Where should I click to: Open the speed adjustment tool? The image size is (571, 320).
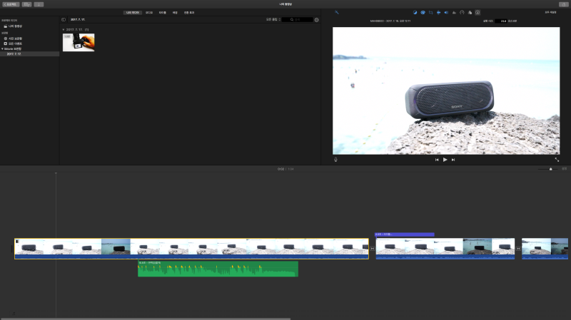pyautogui.click(x=462, y=12)
